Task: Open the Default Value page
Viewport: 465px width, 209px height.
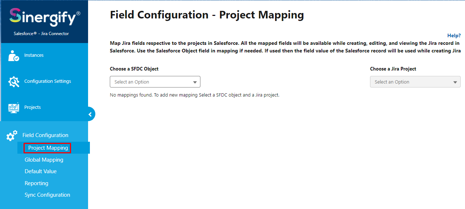Action: point(41,171)
